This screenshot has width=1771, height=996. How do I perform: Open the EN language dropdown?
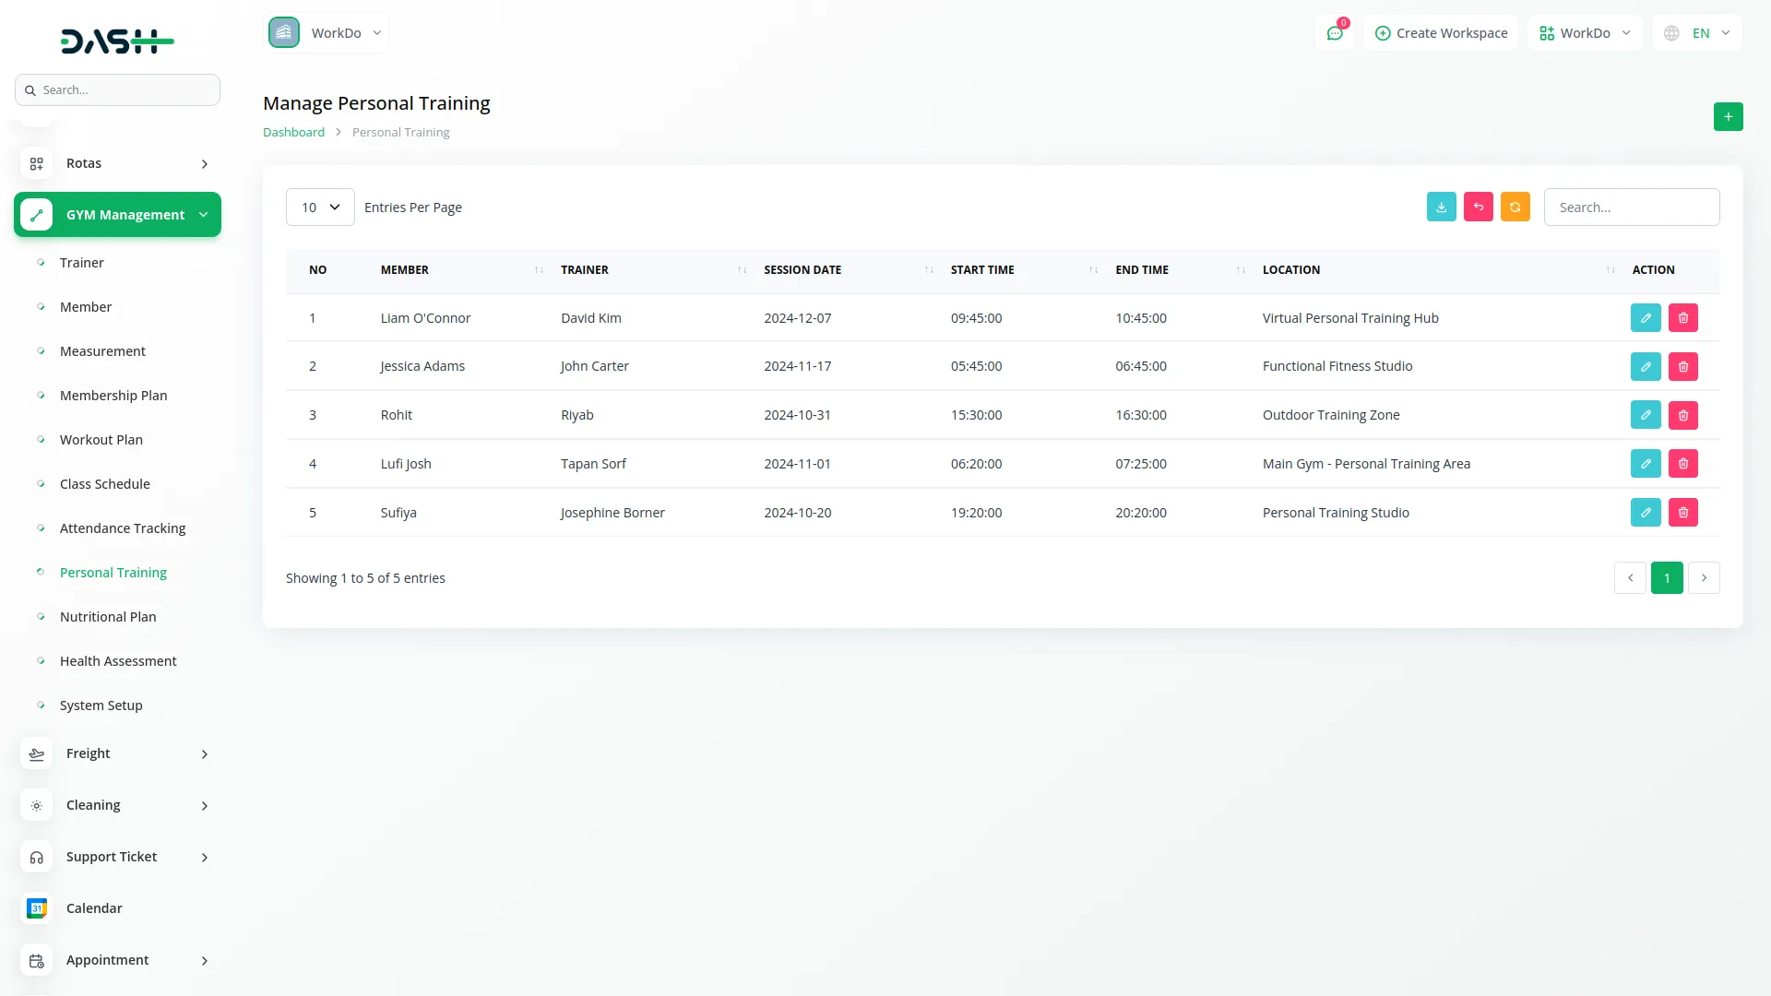coord(1697,33)
